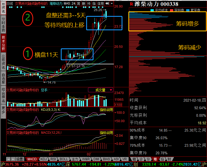
Task: Select the 主力 indicator tab
Action: coord(75,159)
